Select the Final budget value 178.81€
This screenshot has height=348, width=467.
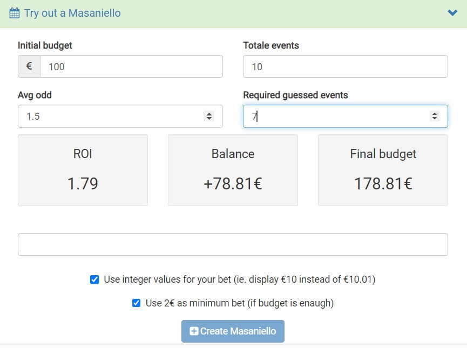point(383,183)
